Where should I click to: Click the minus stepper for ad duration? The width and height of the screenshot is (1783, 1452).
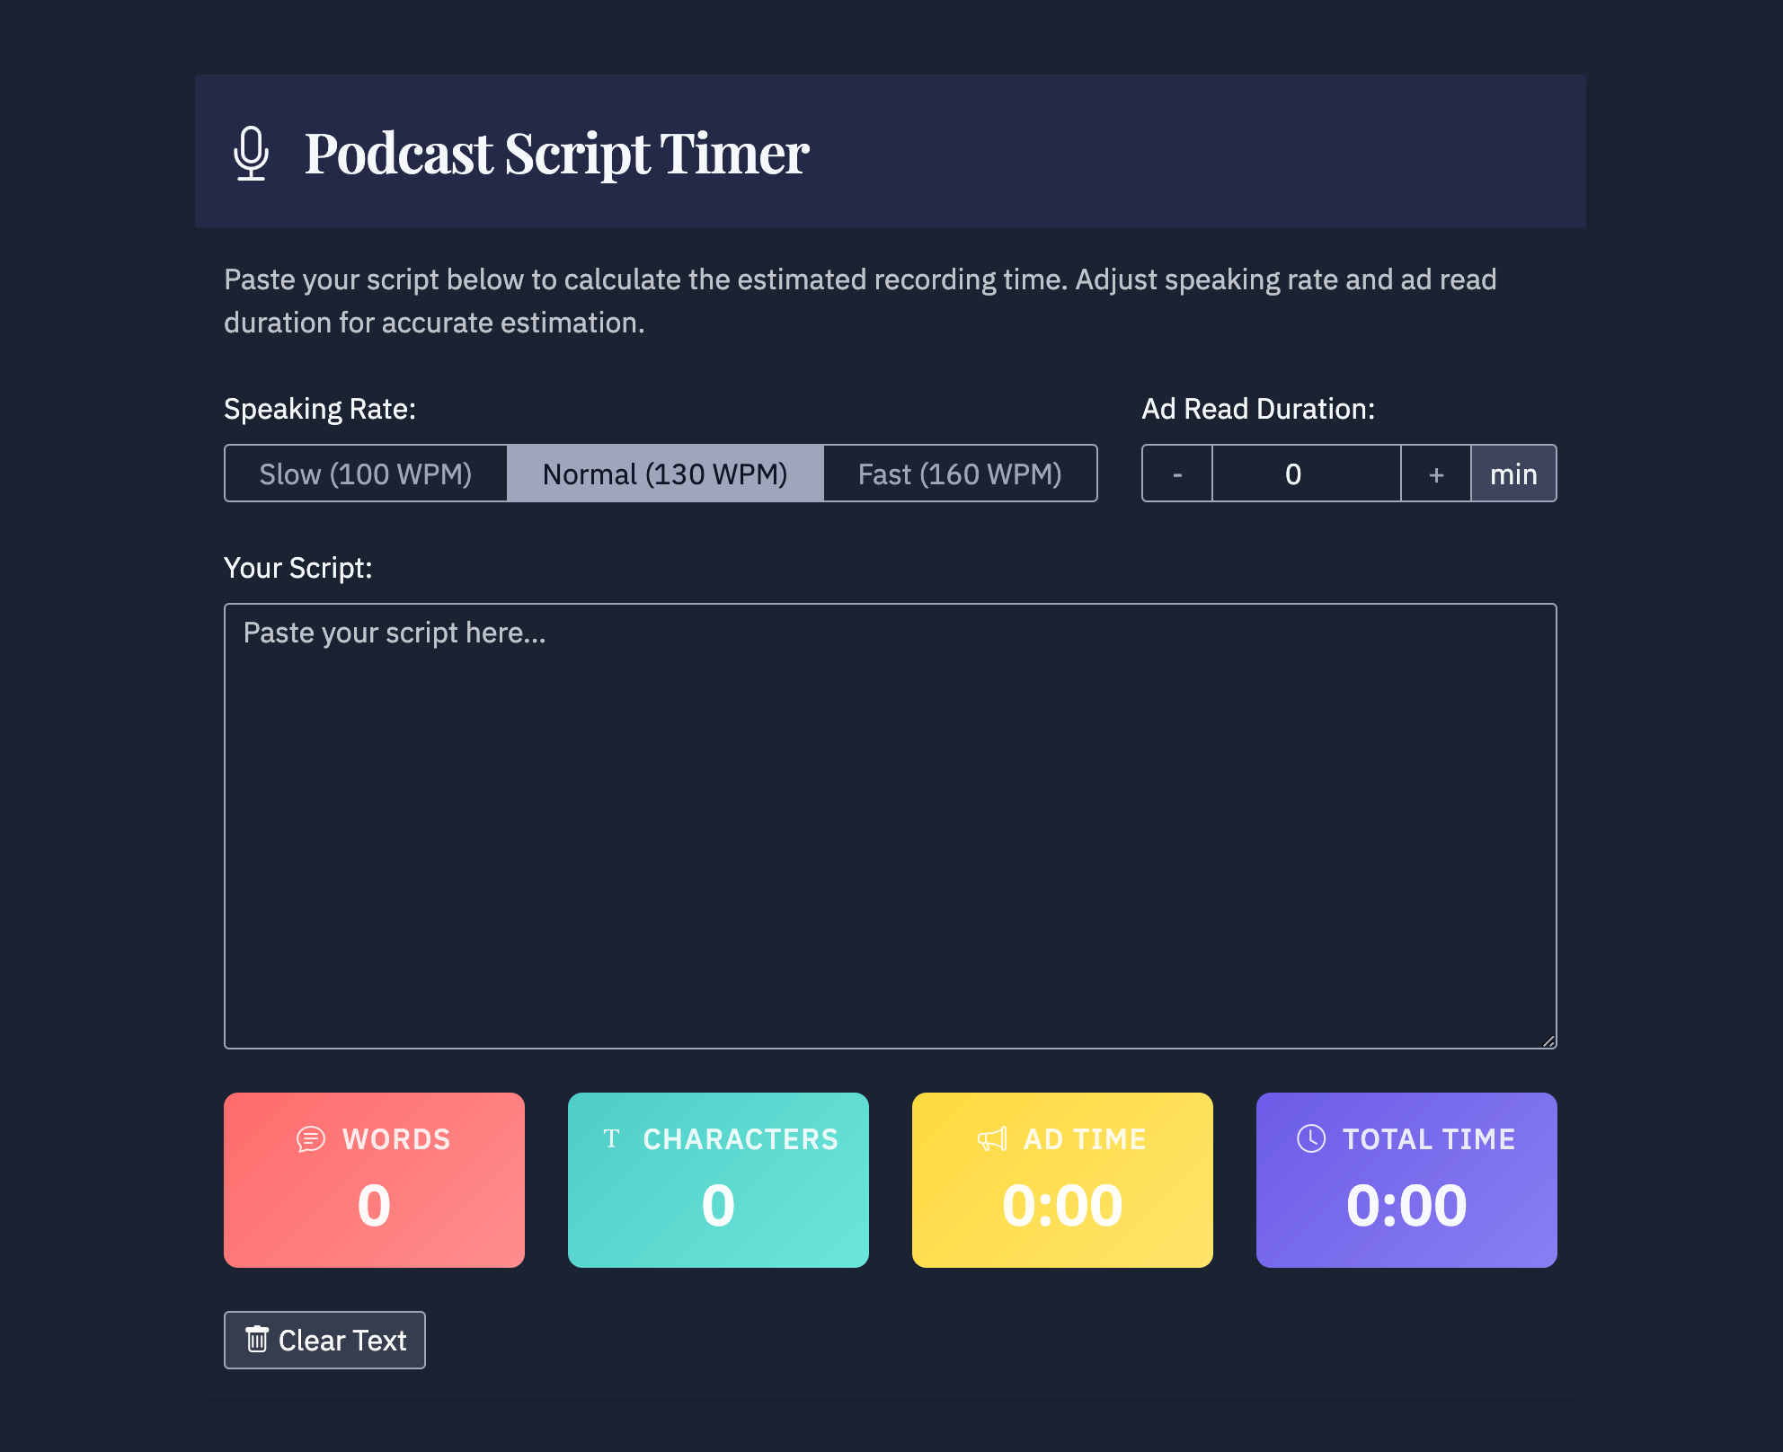click(1175, 474)
